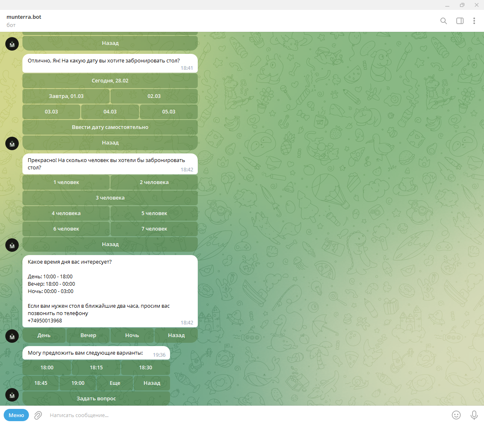This screenshot has height=424, width=484.
Task: Select 5 человек option
Action: 154,213
